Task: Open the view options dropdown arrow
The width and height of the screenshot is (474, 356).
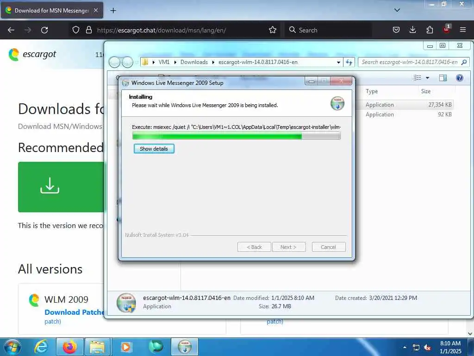Action: 427,78
